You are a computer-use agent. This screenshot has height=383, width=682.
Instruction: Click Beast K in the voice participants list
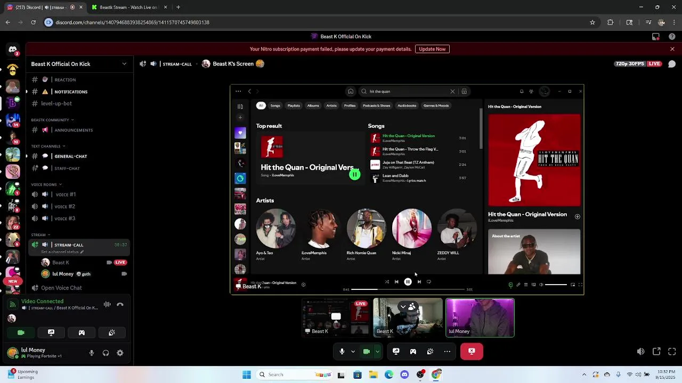coord(84,262)
